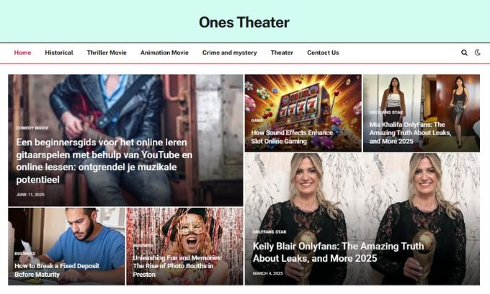490x294 pixels.
Task: Open the Historical category
Action: click(59, 52)
